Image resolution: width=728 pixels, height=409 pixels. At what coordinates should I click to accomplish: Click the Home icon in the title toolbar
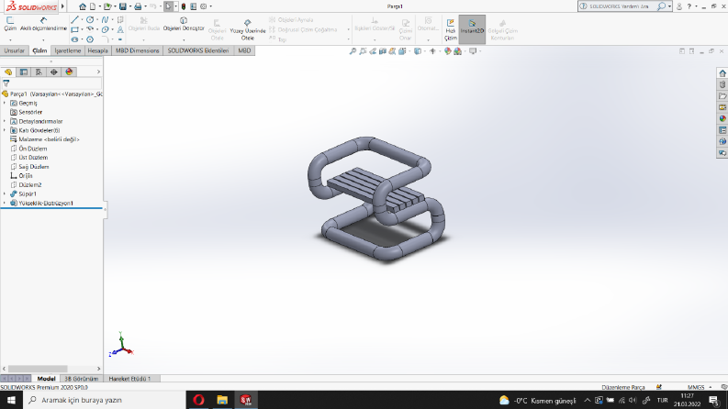[x=83, y=6]
